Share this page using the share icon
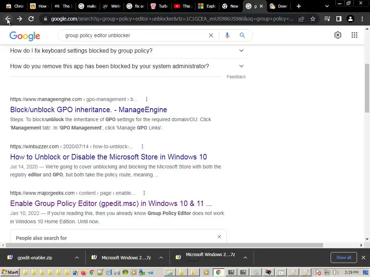This screenshot has width=370, height=277. point(301,19)
